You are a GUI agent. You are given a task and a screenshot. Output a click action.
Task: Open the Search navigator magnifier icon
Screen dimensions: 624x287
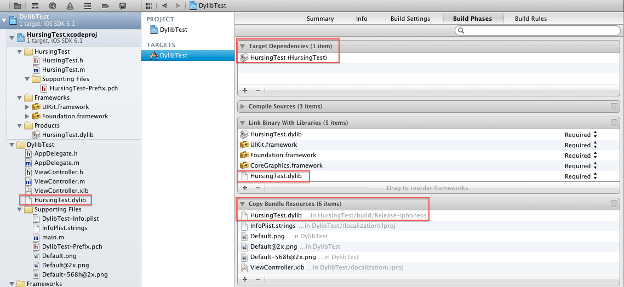pos(53,5)
